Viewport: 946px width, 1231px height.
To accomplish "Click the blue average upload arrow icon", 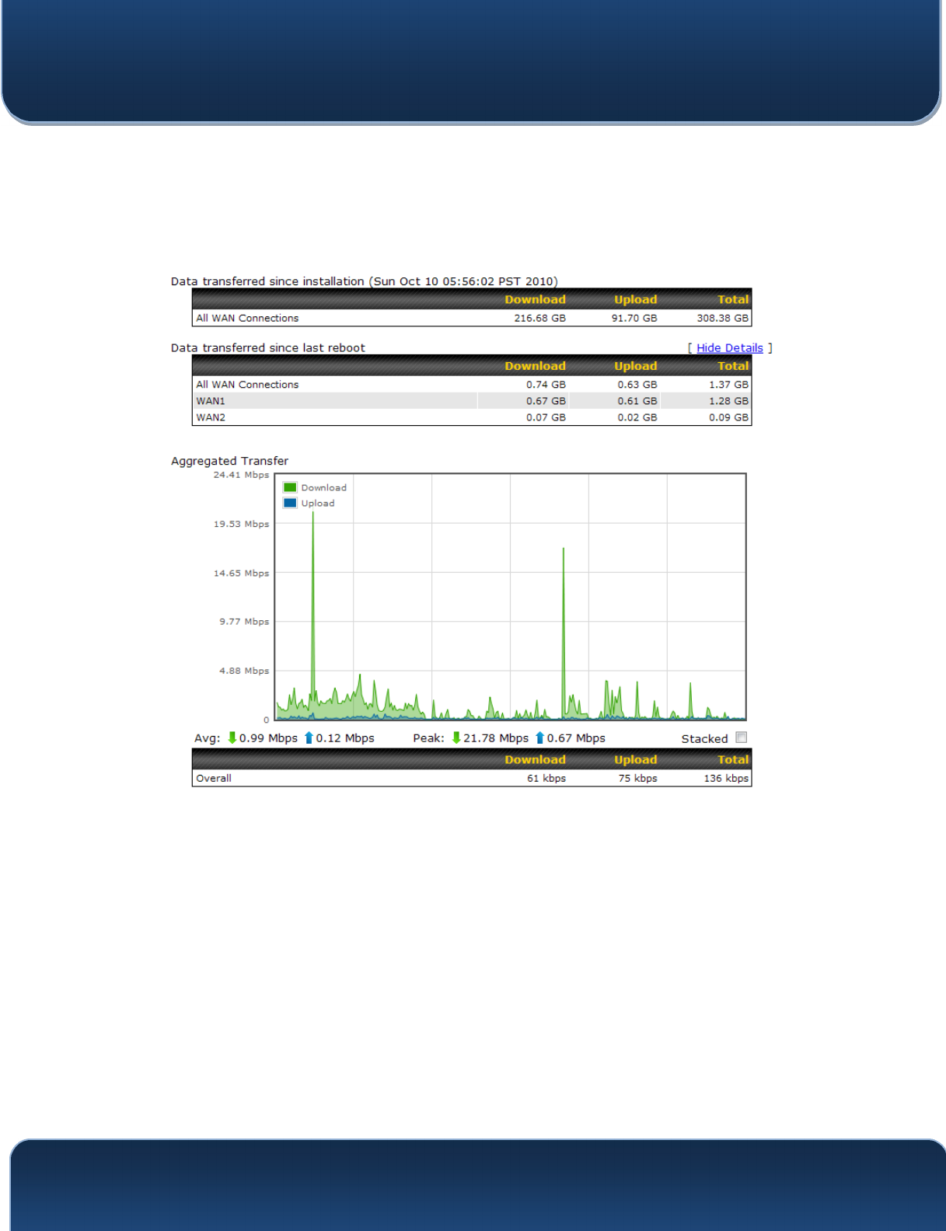I will (309, 738).
